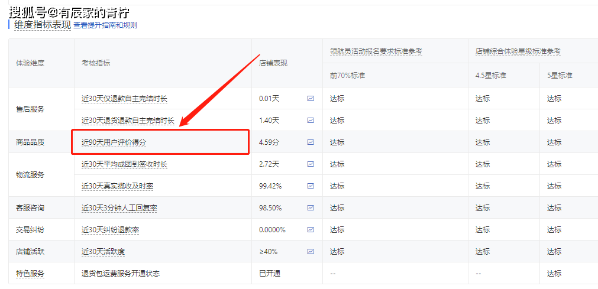This screenshot has height=289, width=598.
Task: Click ≥40% activity value
Action: (x=268, y=252)
